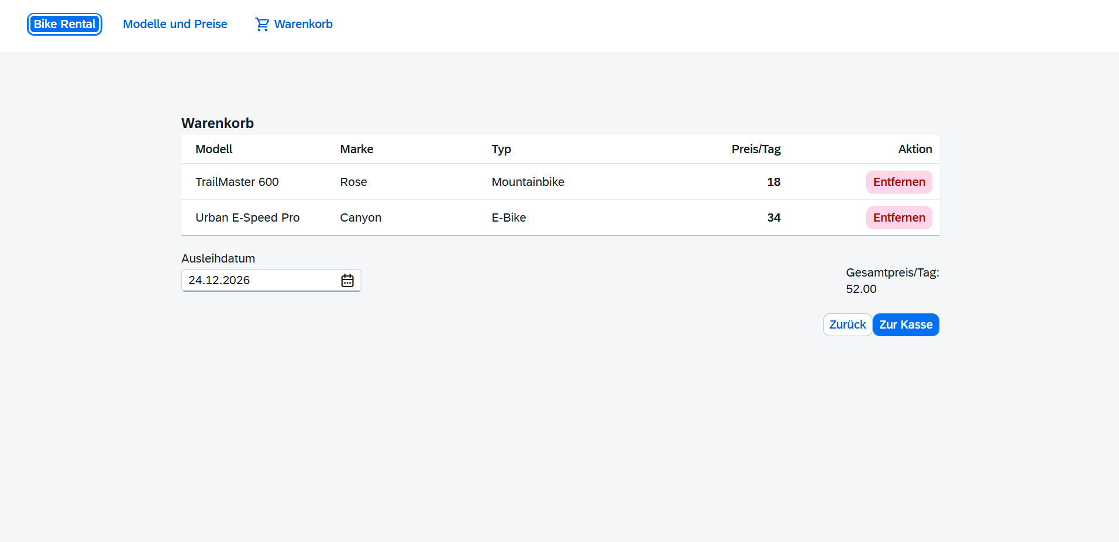
Task: Click the Typ column header
Action: (x=501, y=150)
